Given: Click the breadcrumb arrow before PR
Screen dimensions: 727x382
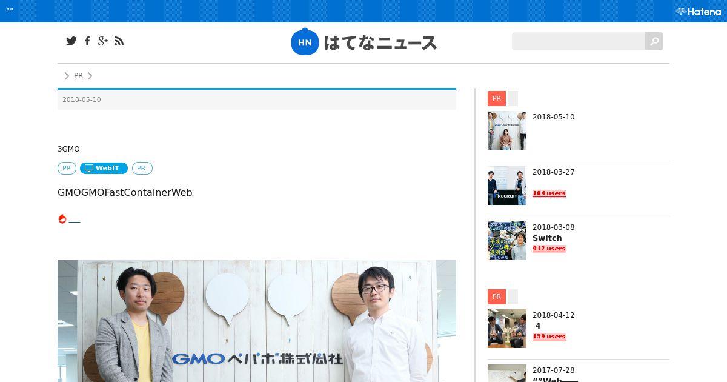Looking at the screenshot, I should coord(67,76).
